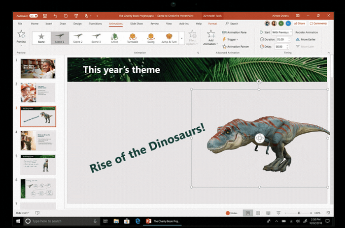This screenshot has width=345, height=228.
Task: Toggle the AutoSave switch
Action: (34, 16)
